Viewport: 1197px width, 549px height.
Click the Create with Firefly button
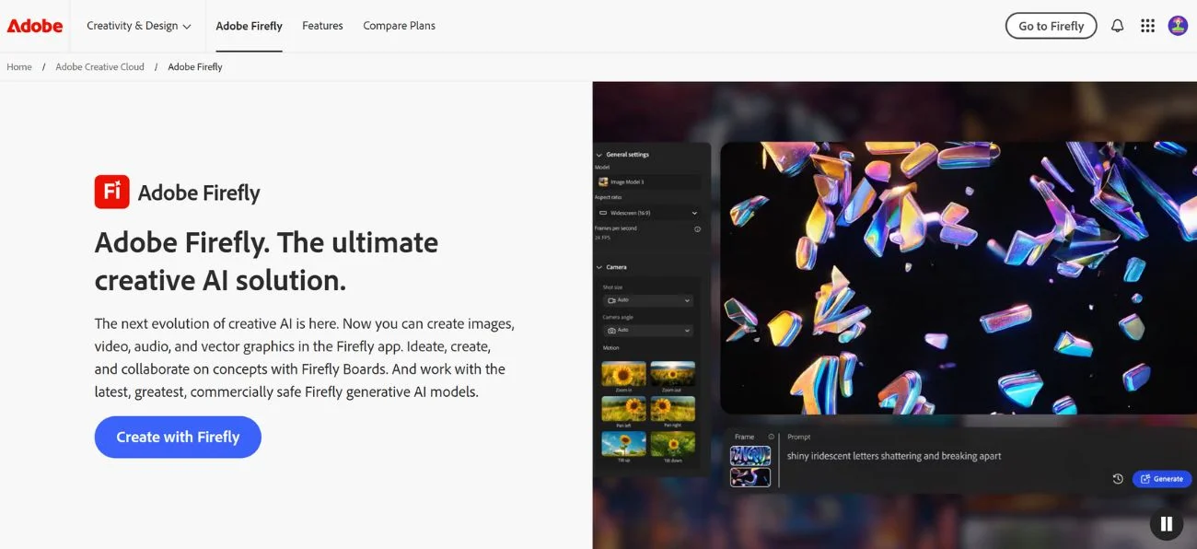click(178, 437)
